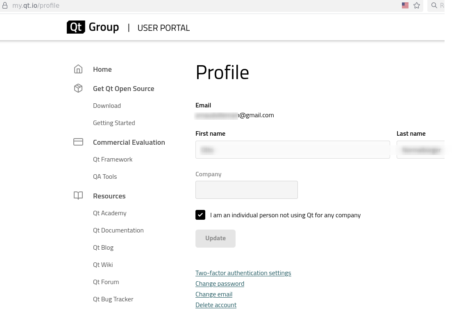Image resolution: width=463 pixels, height=312 pixels.
Task: Click the Commercial Evaluation card icon
Action: pos(78,142)
